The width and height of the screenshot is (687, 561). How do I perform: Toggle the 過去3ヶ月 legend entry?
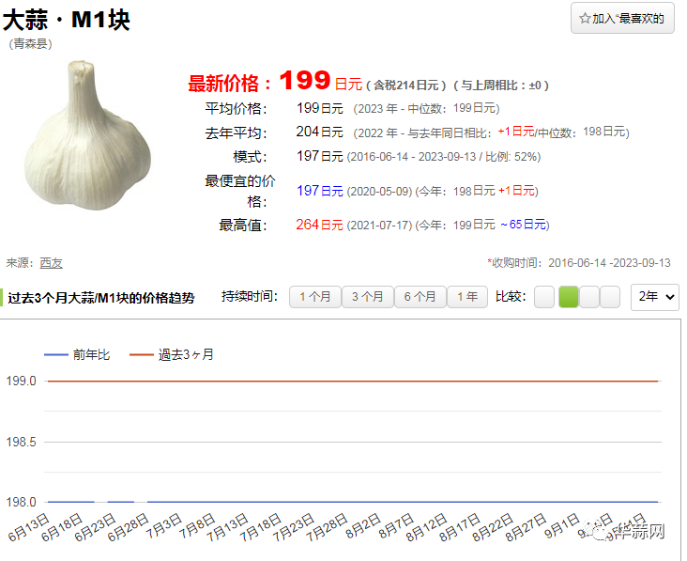tap(172, 354)
